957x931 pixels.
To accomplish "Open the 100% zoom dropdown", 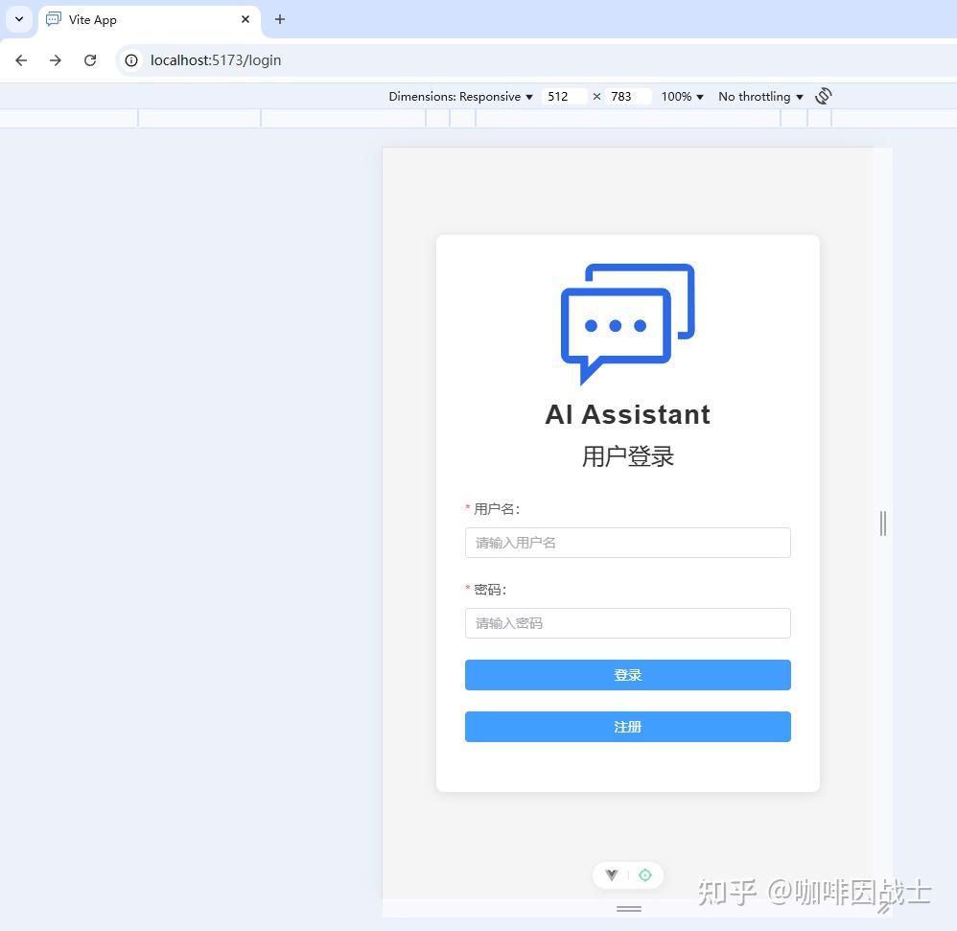I will coord(682,96).
